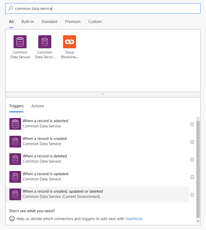Screen dimensions: 206x230
Task: Click the database icon beside 'When a record is updated'
Action: point(15,177)
